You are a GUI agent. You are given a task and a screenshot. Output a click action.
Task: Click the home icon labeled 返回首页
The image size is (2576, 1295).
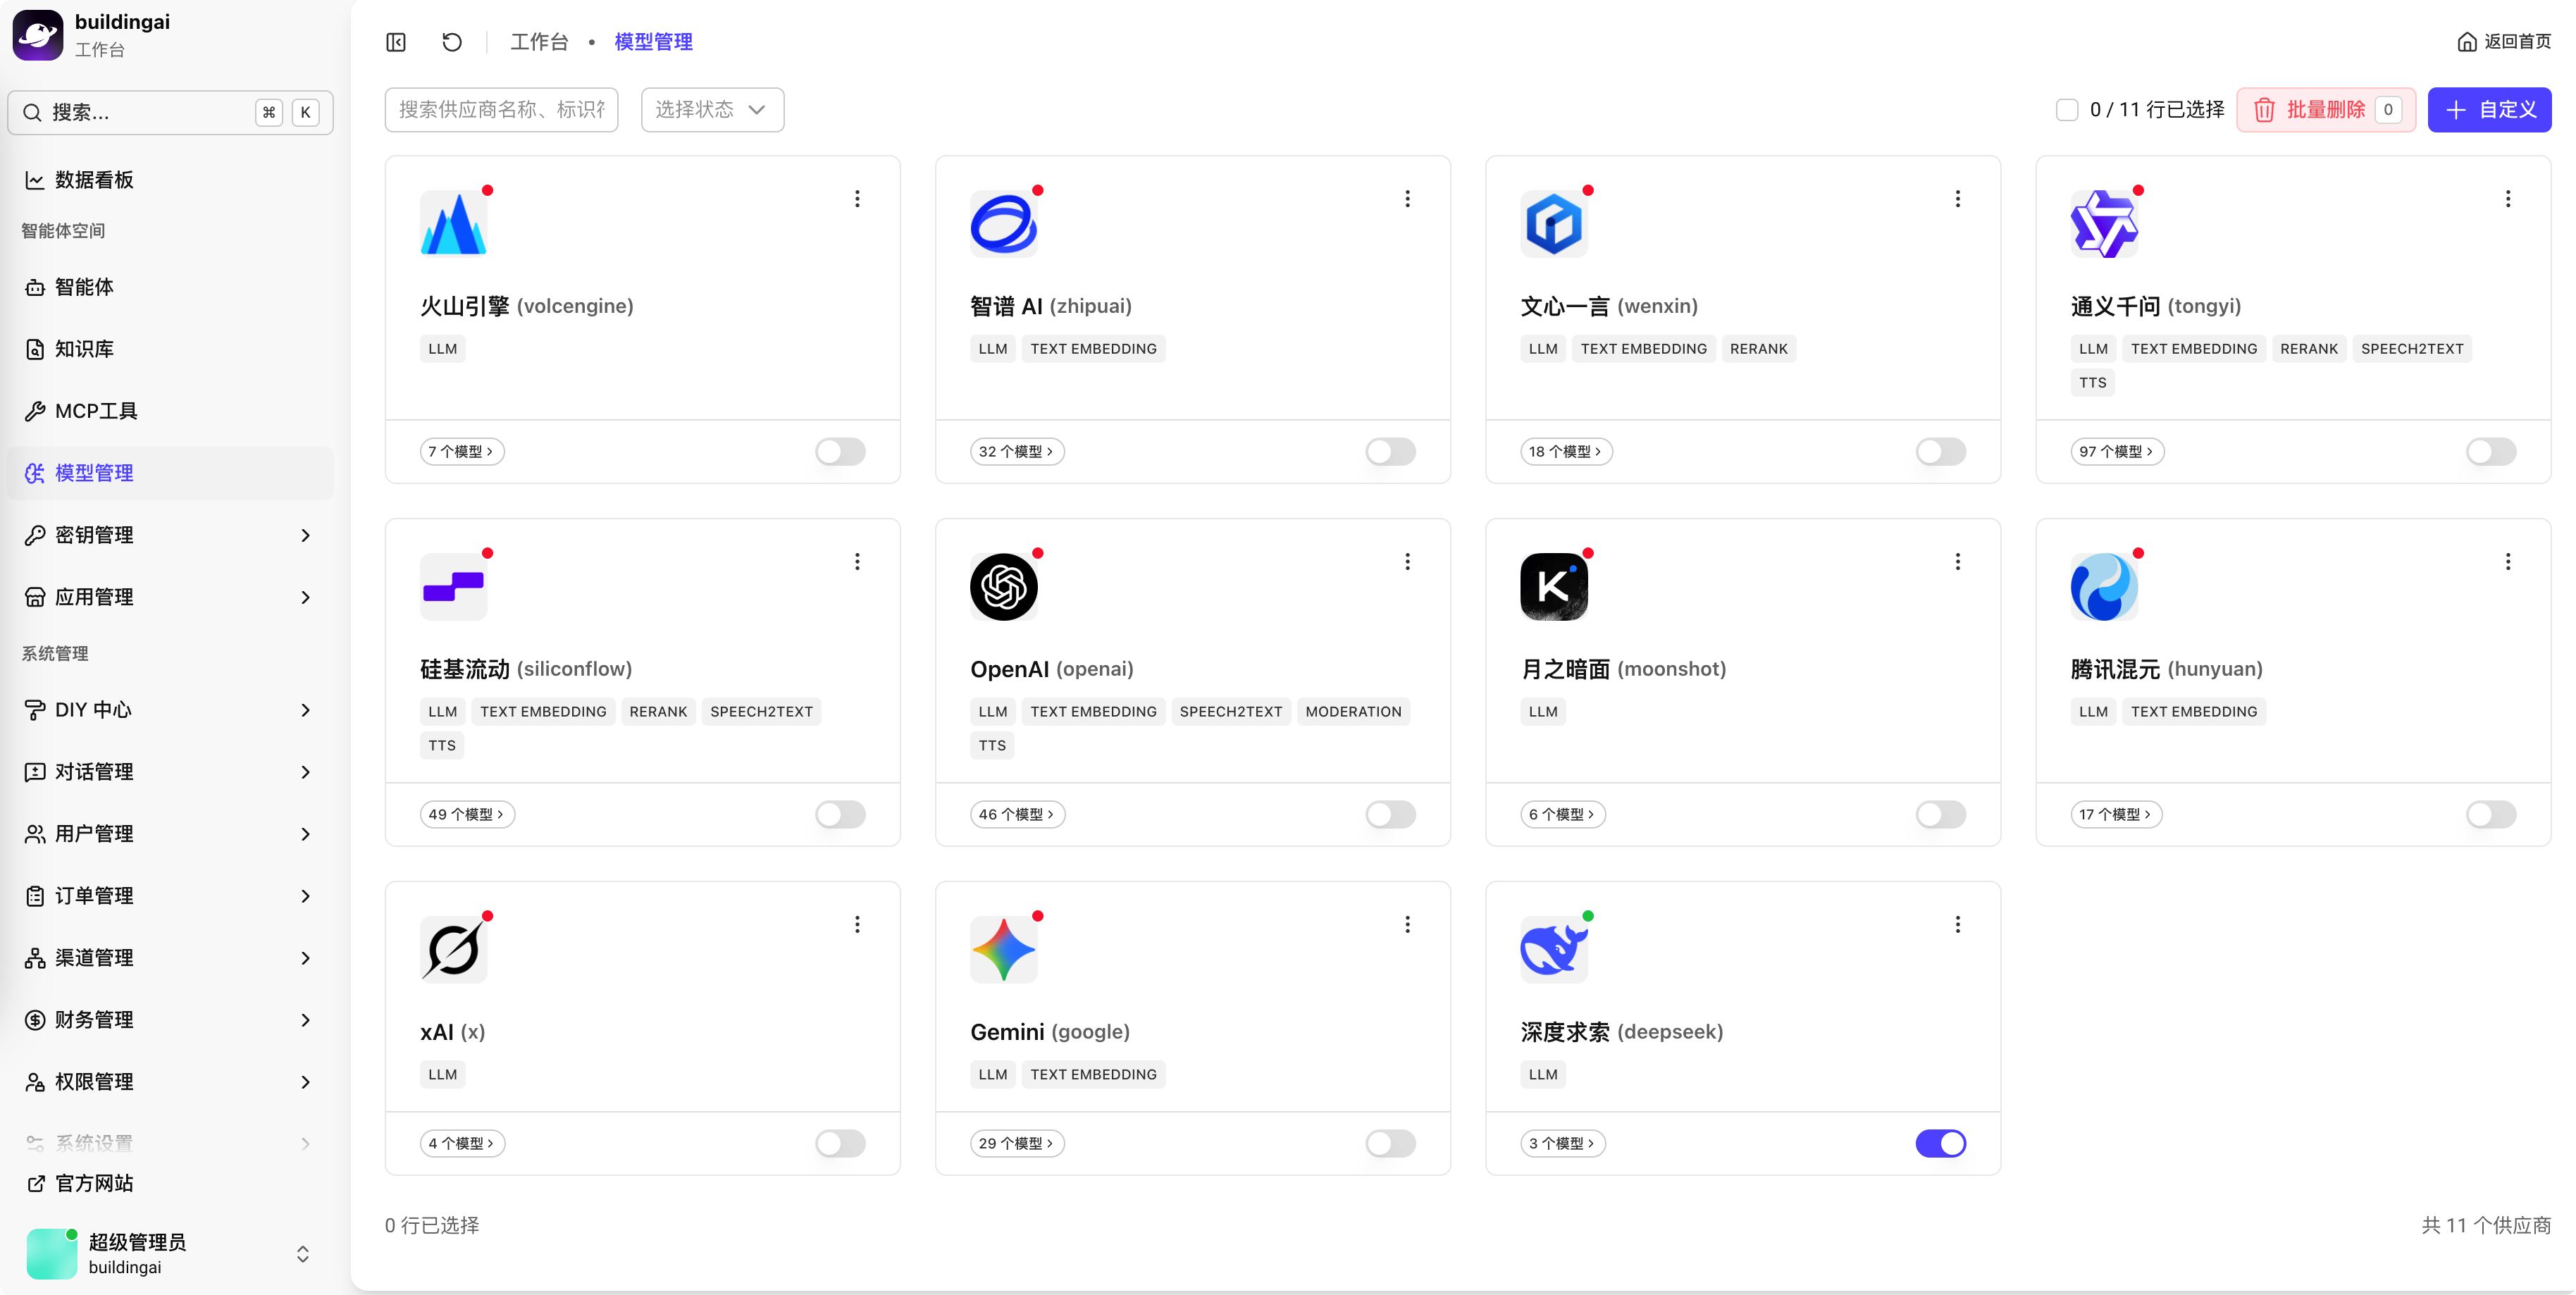[x=2466, y=42]
